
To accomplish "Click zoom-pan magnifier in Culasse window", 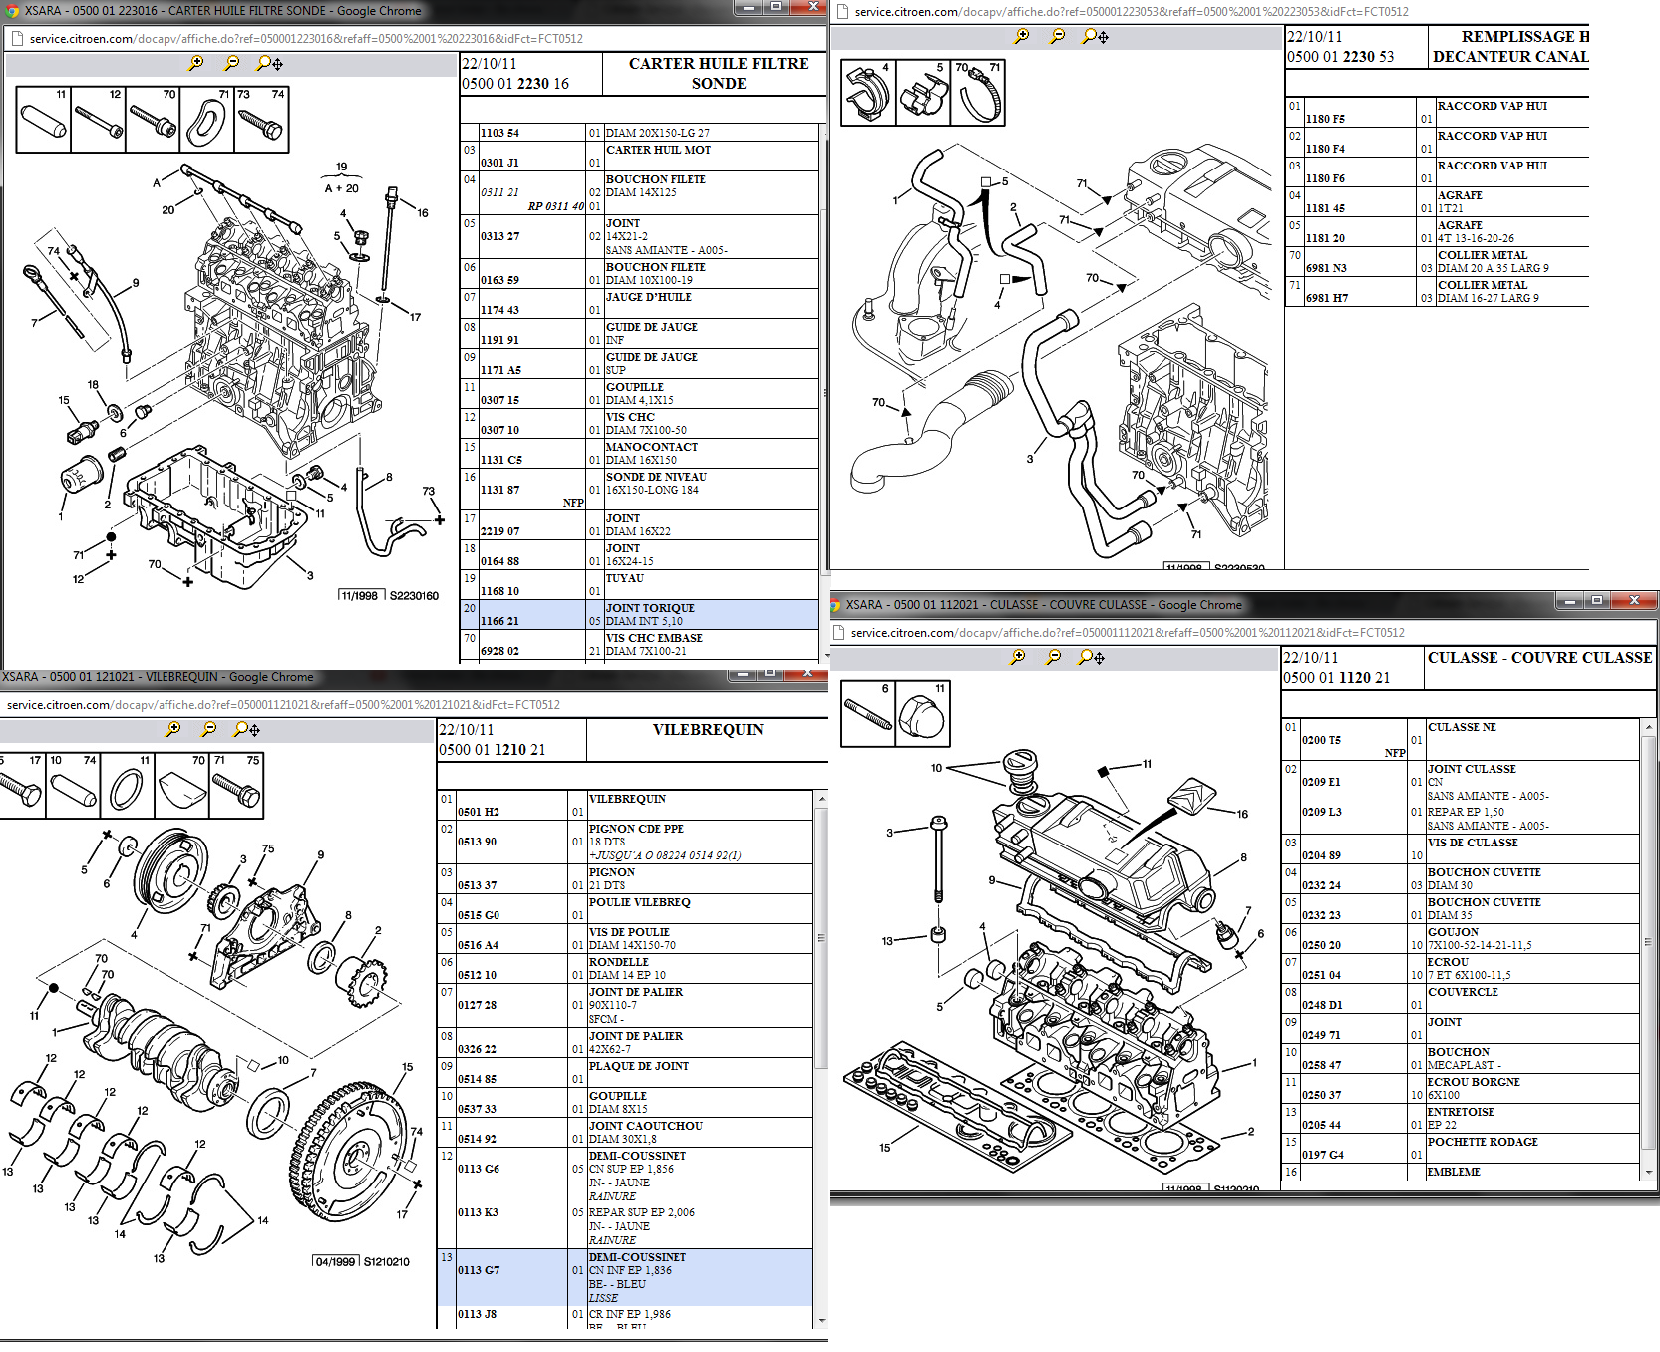I will point(1091,657).
